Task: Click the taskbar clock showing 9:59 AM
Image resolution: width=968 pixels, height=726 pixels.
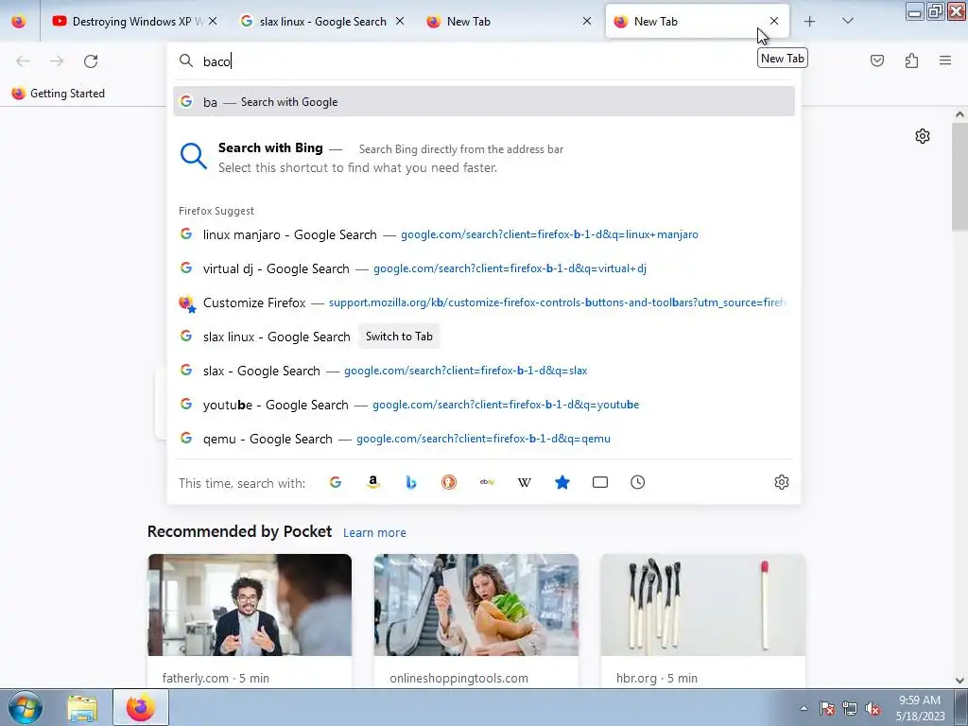Action: coord(920,707)
